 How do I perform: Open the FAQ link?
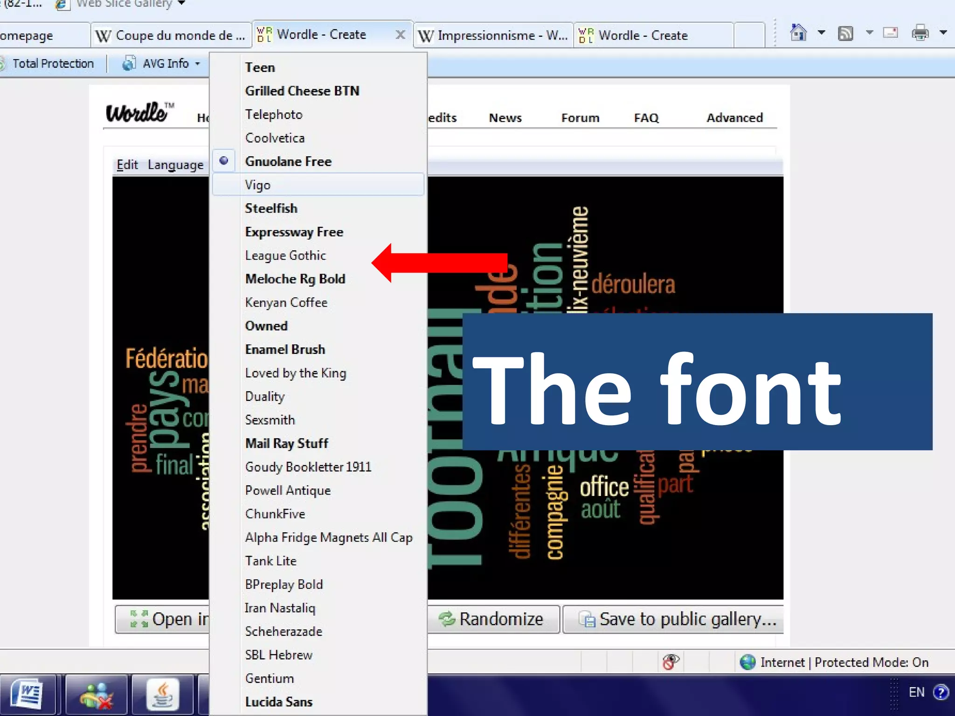[x=646, y=118]
